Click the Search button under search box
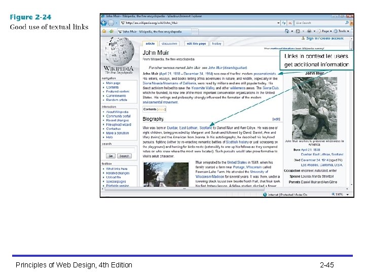 click(x=124, y=156)
